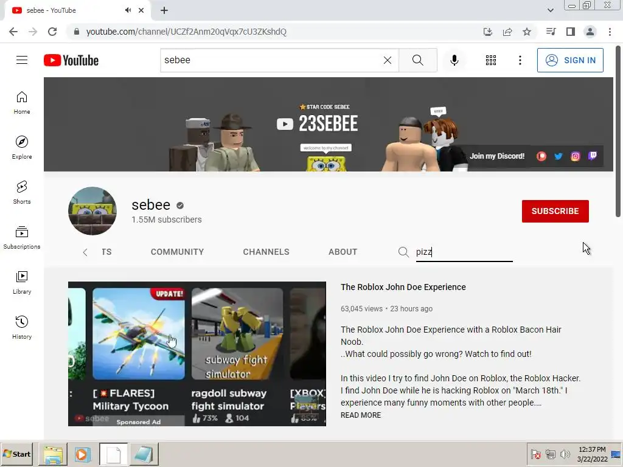This screenshot has width=623, height=467.
Task: Start voice search with the microphone icon
Action: point(454,60)
